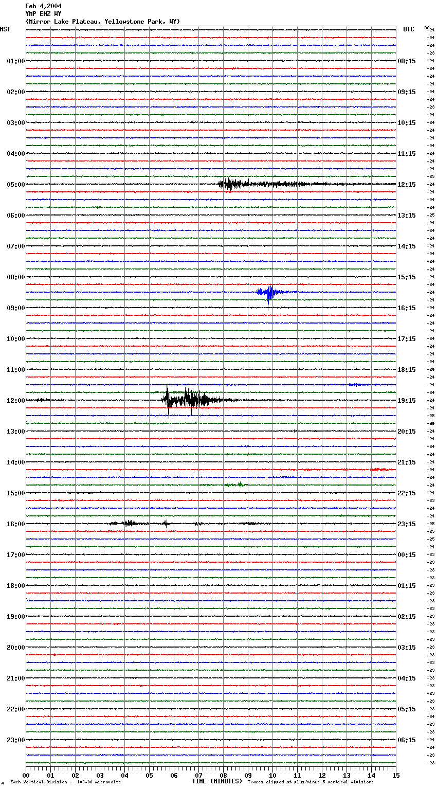Image resolution: width=437 pixels, height=789 pixels.
Task: Select the 08:00 MST time label
Action: [x=16, y=277]
